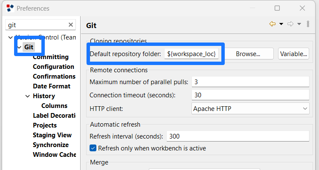The height and width of the screenshot is (170, 319).
Task: Click the Default repository folder field
Action: coord(191,54)
